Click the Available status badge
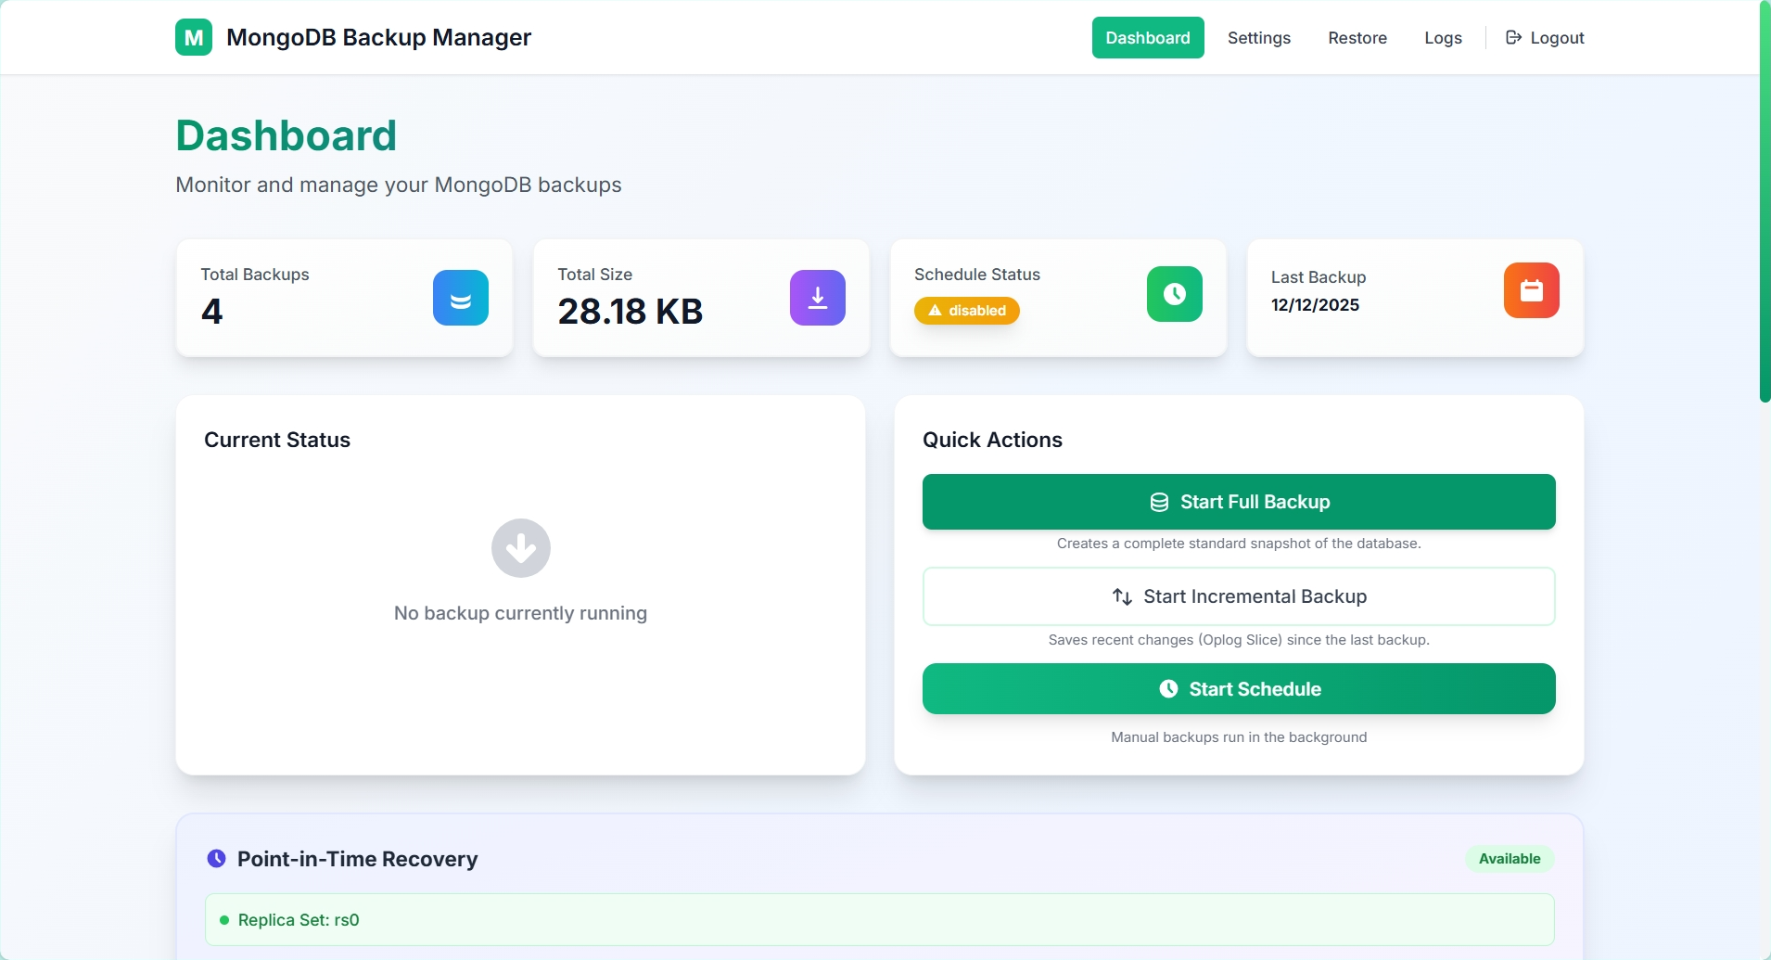The width and height of the screenshot is (1771, 960). [x=1508, y=858]
